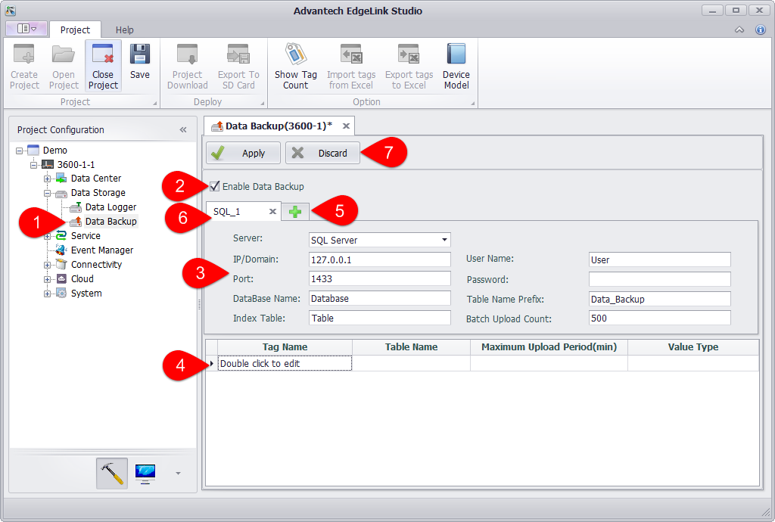Select Data Logger in the project tree
The width and height of the screenshot is (775, 522).
(110, 207)
